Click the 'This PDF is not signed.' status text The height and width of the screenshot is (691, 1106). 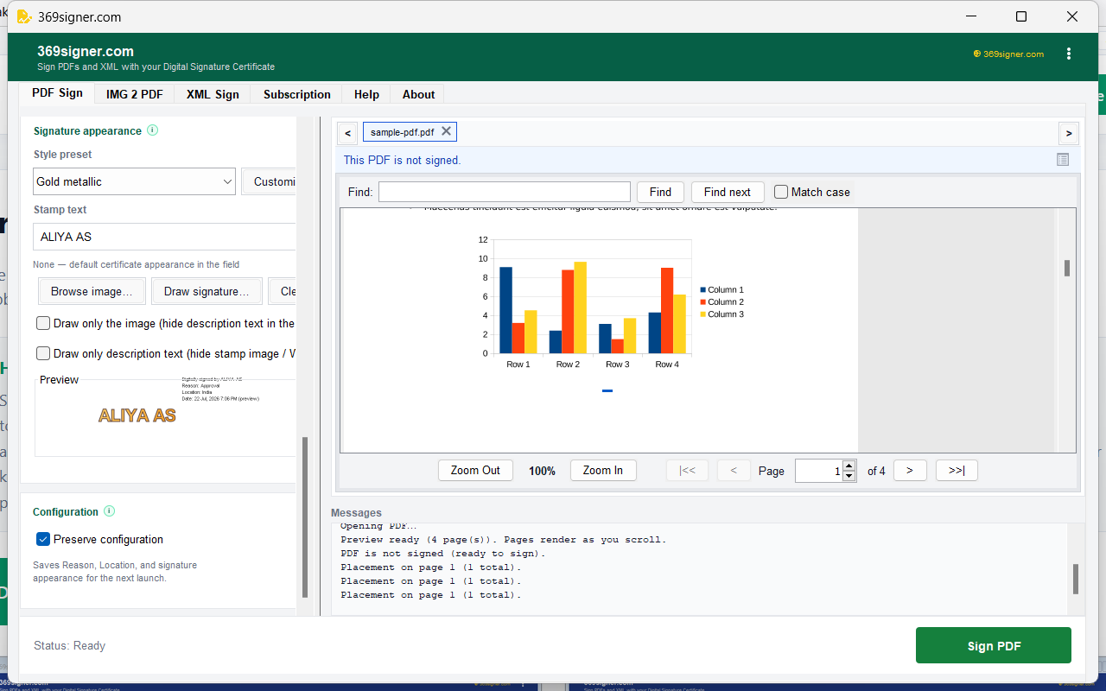(x=403, y=160)
